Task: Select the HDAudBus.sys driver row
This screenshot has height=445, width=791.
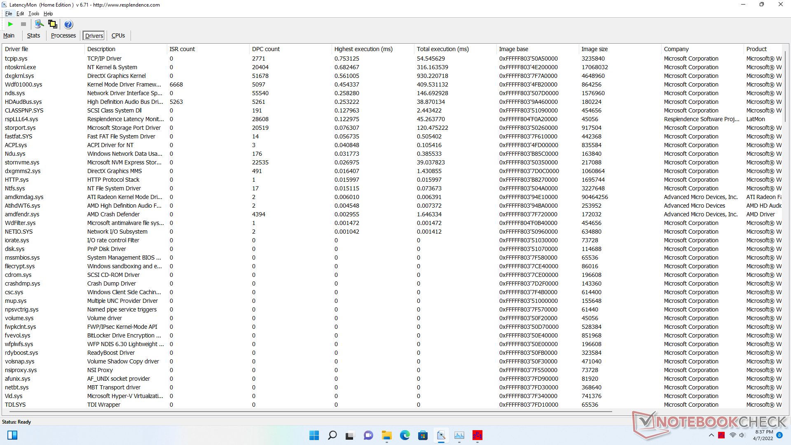Action: point(392,102)
